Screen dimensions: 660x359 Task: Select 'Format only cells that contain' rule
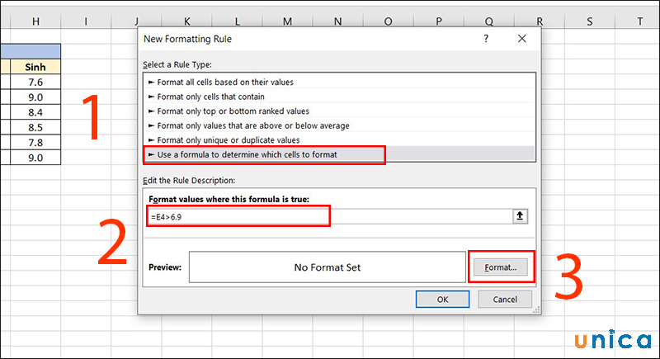point(205,97)
